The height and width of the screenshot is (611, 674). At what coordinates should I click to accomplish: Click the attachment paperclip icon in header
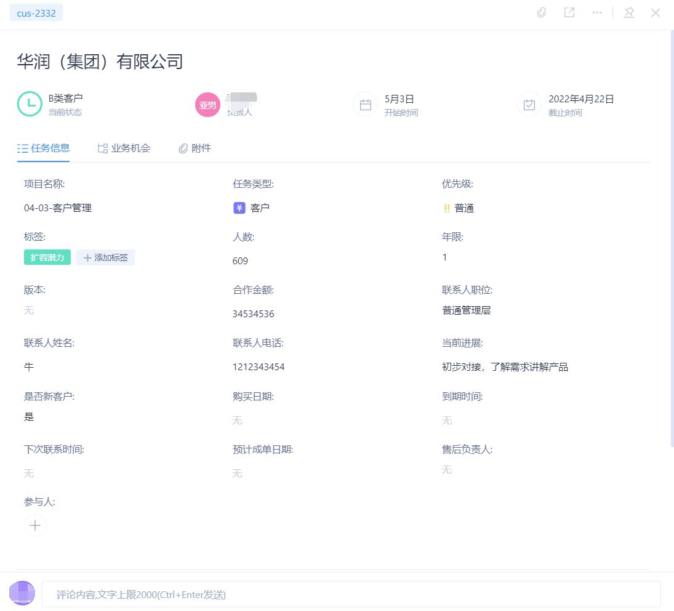pyautogui.click(x=542, y=12)
